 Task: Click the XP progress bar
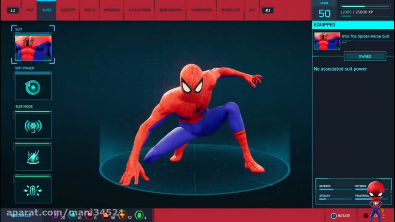coord(365,6)
